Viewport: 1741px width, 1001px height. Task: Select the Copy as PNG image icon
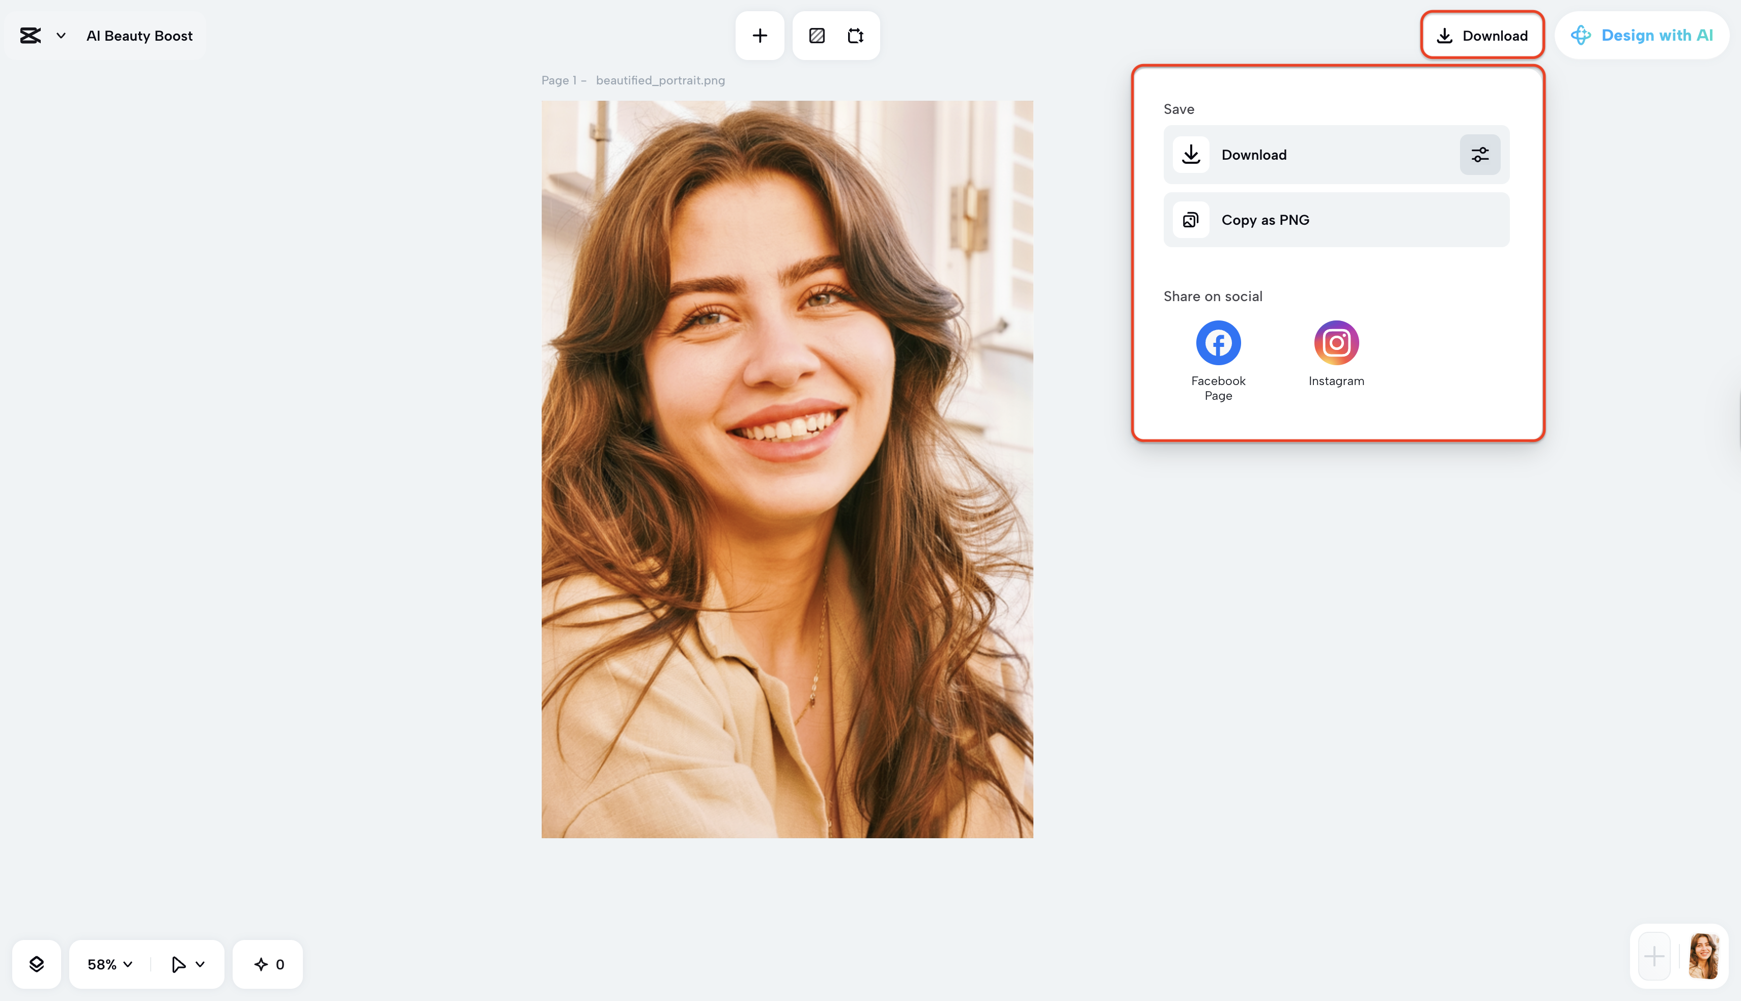[1190, 219]
